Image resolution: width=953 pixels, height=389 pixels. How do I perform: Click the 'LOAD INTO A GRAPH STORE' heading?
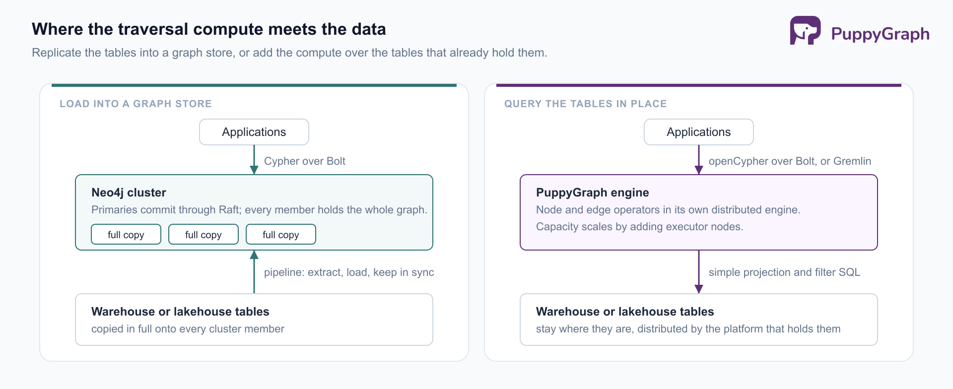pyautogui.click(x=136, y=104)
